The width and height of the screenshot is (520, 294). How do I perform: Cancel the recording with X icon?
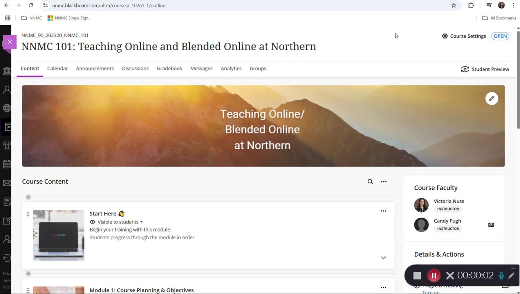450,275
